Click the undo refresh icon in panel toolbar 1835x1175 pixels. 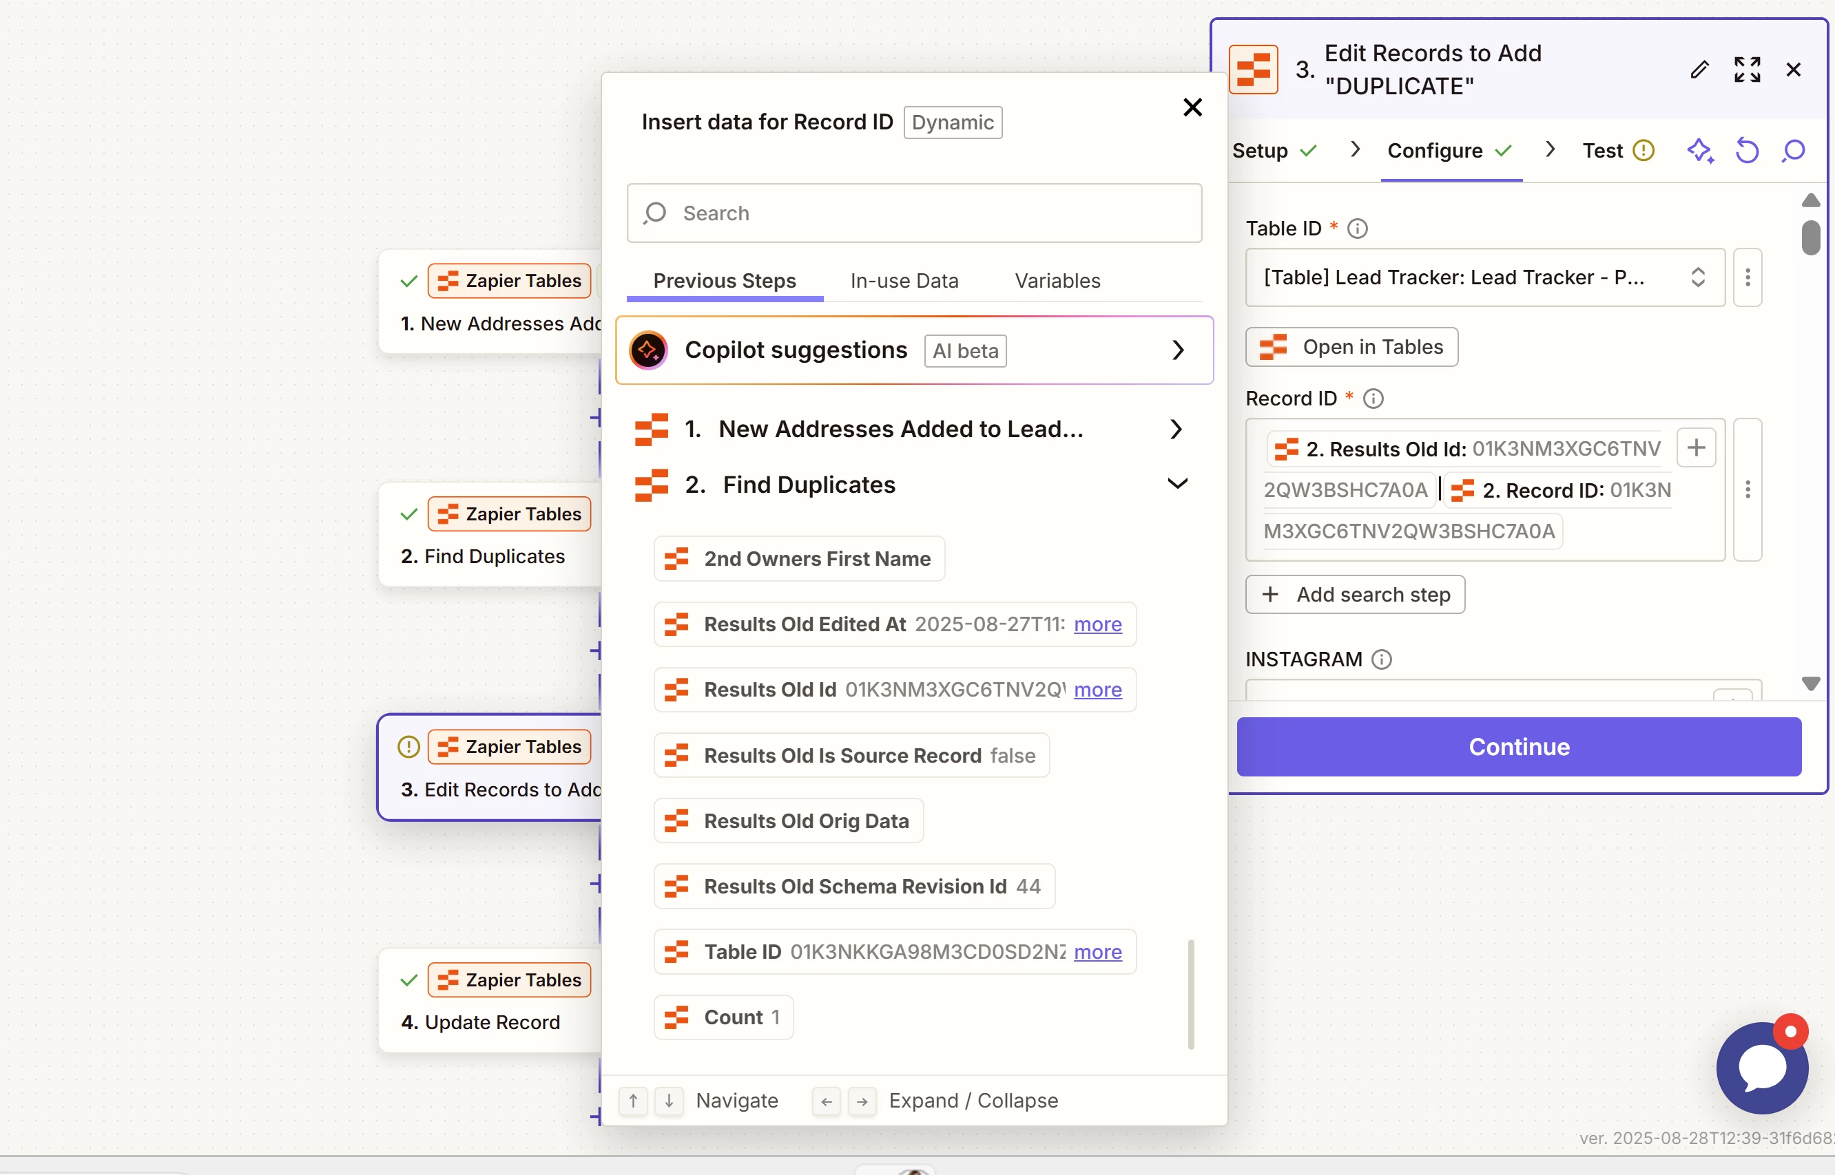[1748, 150]
